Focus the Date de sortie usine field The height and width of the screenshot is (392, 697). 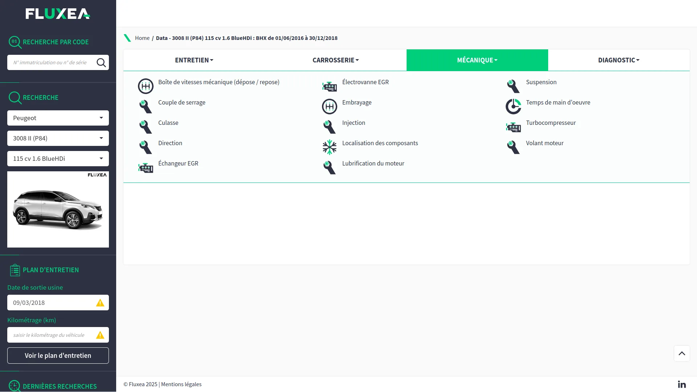tap(58, 303)
